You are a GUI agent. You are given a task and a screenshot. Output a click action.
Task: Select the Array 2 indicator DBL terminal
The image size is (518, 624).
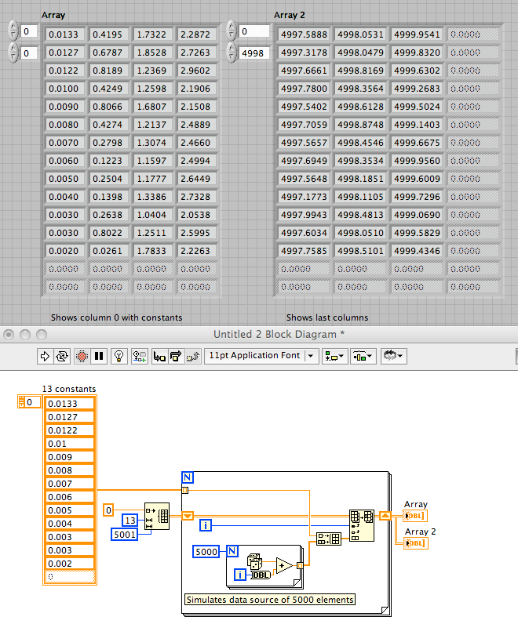point(416,543)
